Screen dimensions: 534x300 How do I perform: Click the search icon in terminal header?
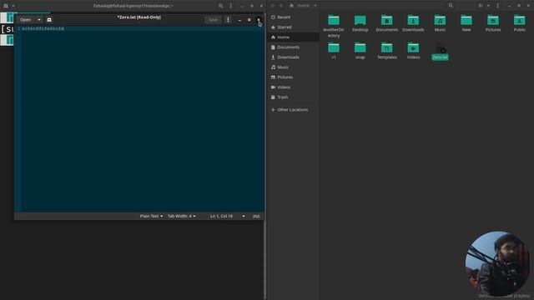click(220, 6)
